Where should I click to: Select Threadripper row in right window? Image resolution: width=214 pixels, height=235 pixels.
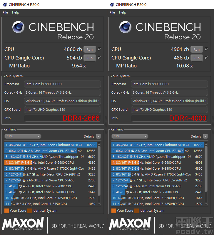(158, 157)
